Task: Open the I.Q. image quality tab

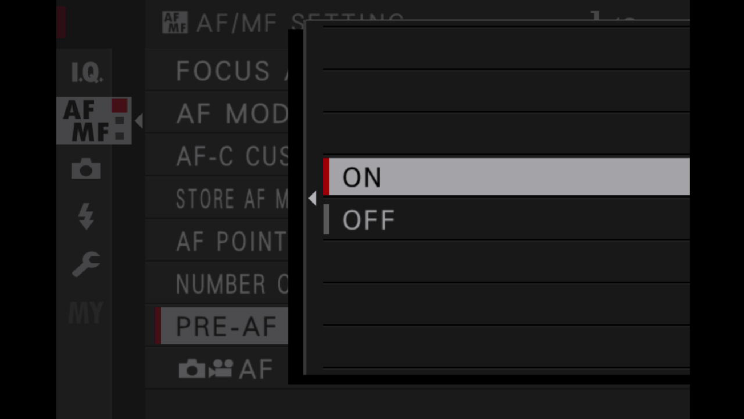Action: (86, 72)
